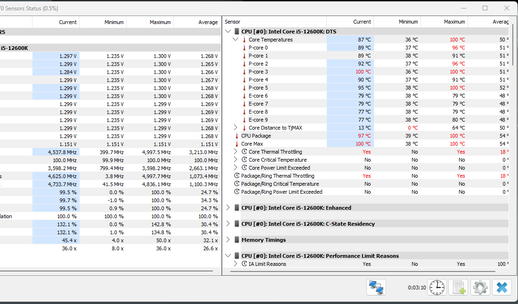The width and height of the screenshot is (518, 304).
Task: Click the Sensor column header
Action: (x=275, y=22)
